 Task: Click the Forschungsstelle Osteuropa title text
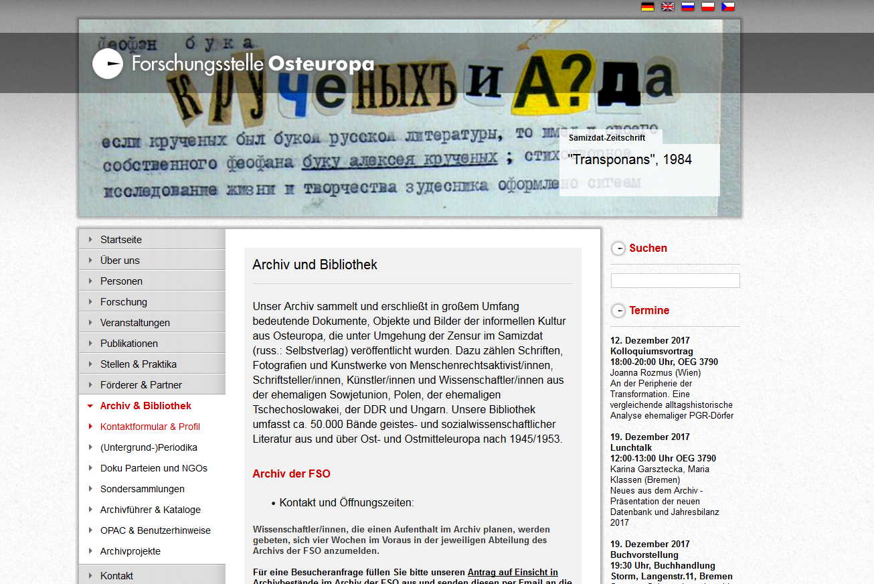click(253, 64)
